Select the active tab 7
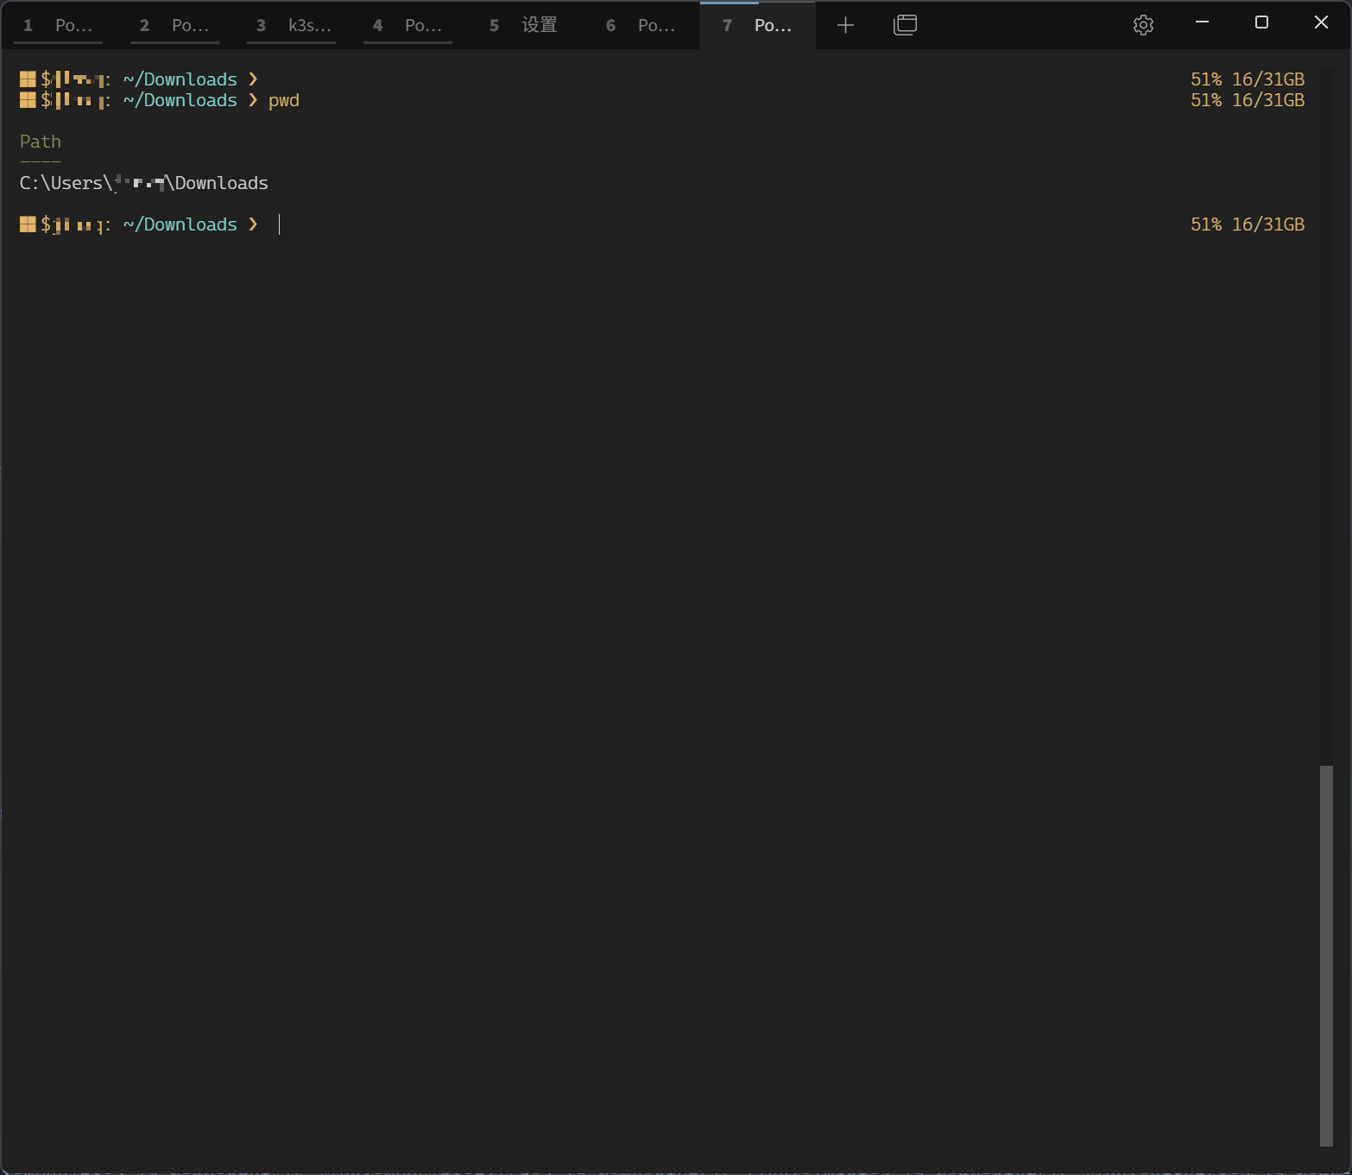The width and height of the screenshot is (1352, 1175). 758,26
